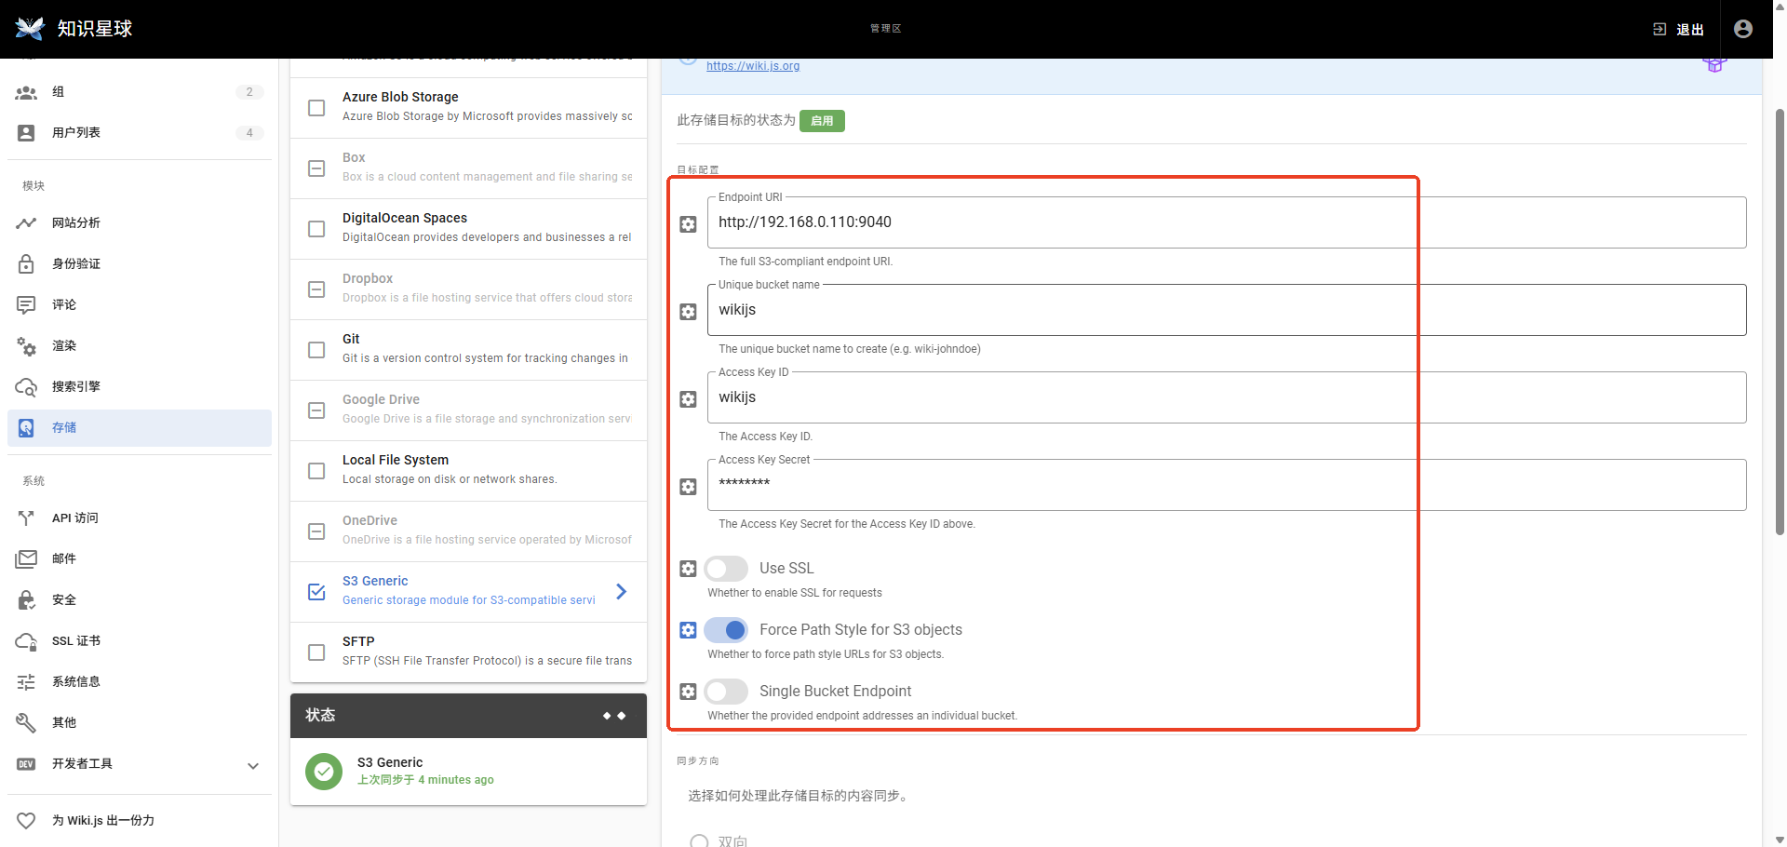Click the 邮件 mail icon
1787x847 pixels.
(x=26, y=559)
